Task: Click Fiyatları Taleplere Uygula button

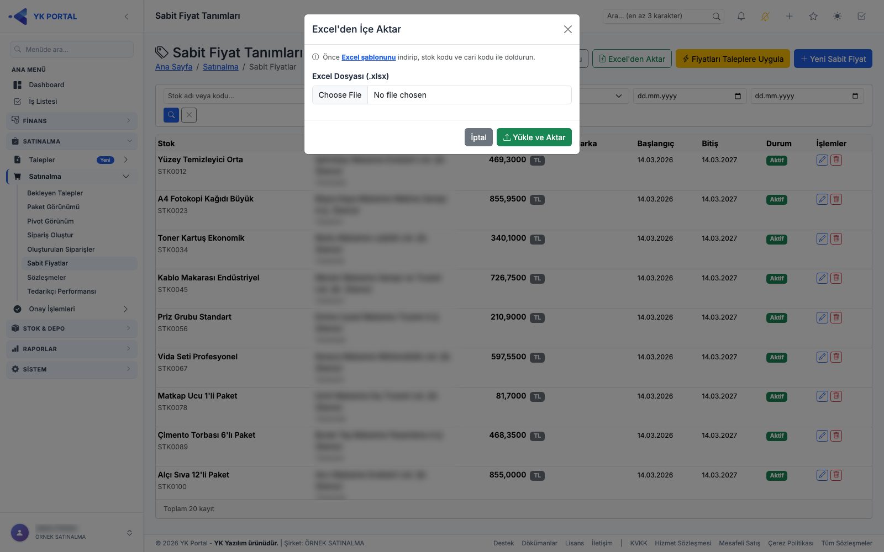Action: point(733,59)
